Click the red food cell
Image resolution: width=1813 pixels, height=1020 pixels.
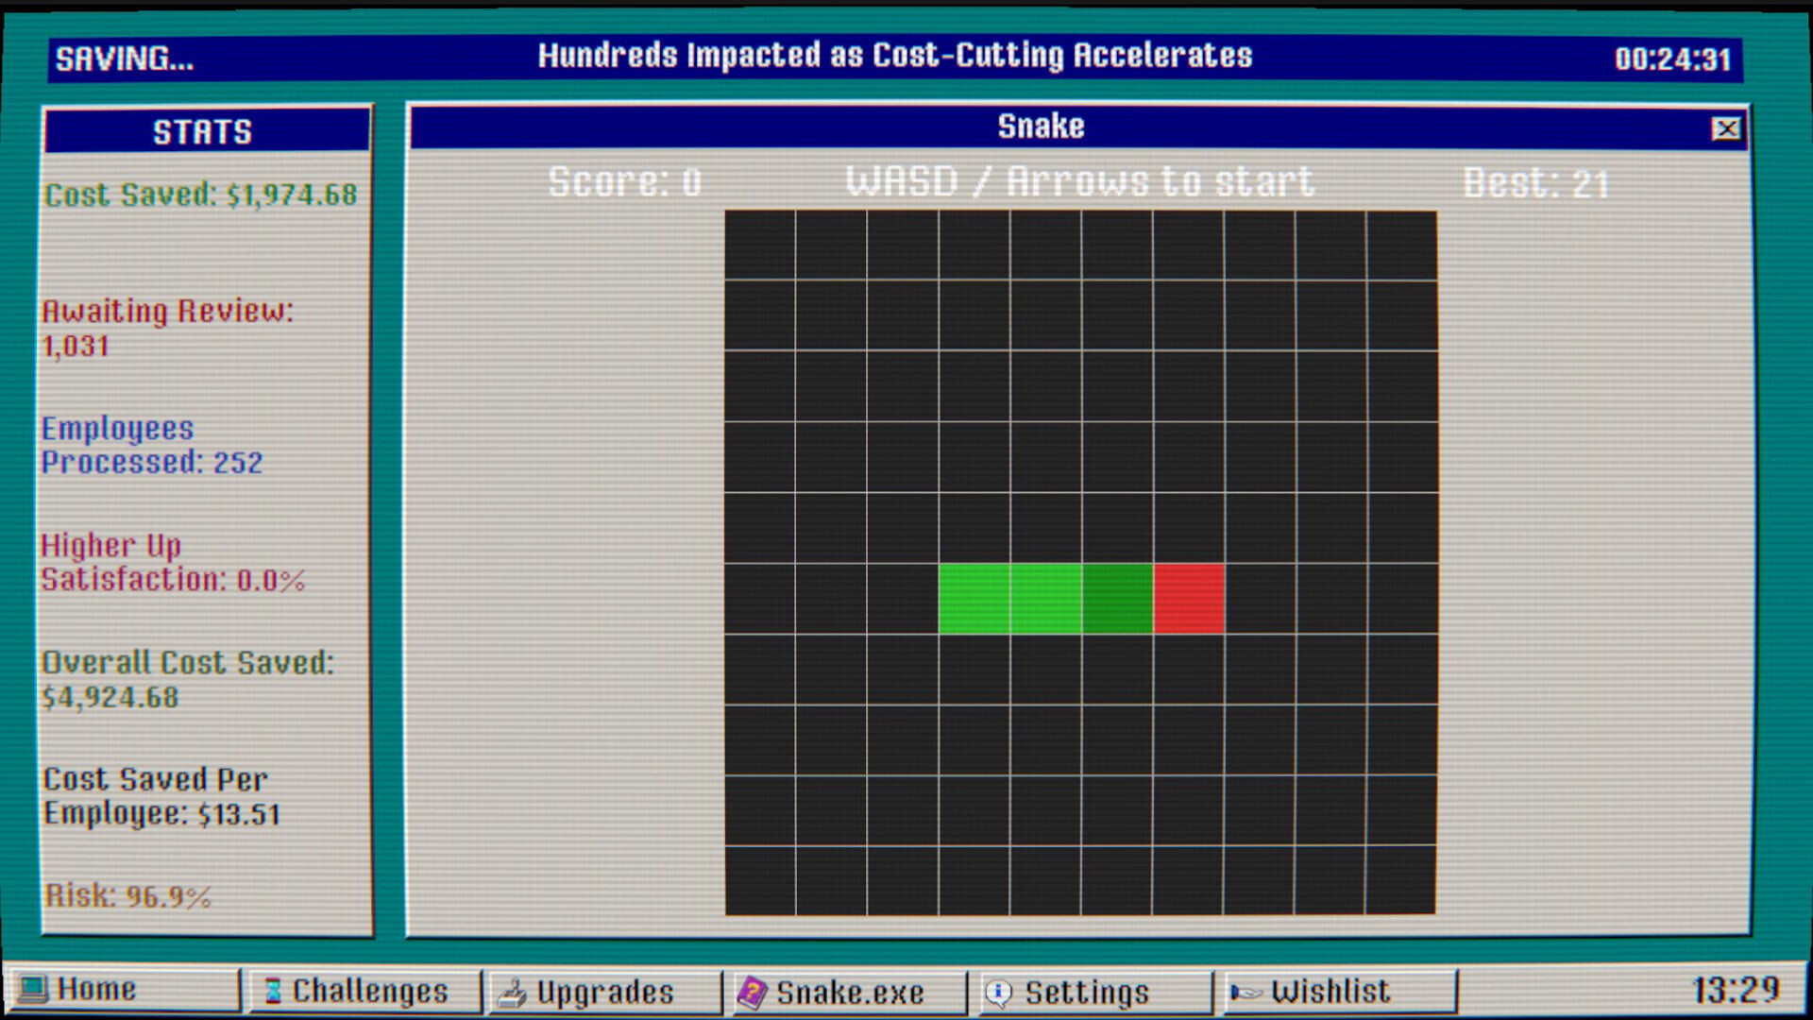pyautogui.click(x=1189, y=599)
